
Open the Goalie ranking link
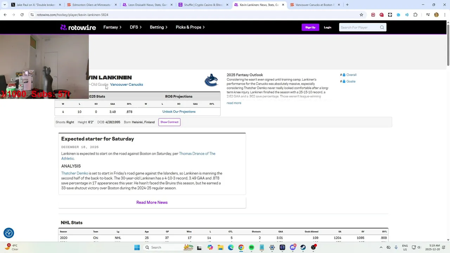click(x=351, y=82)
